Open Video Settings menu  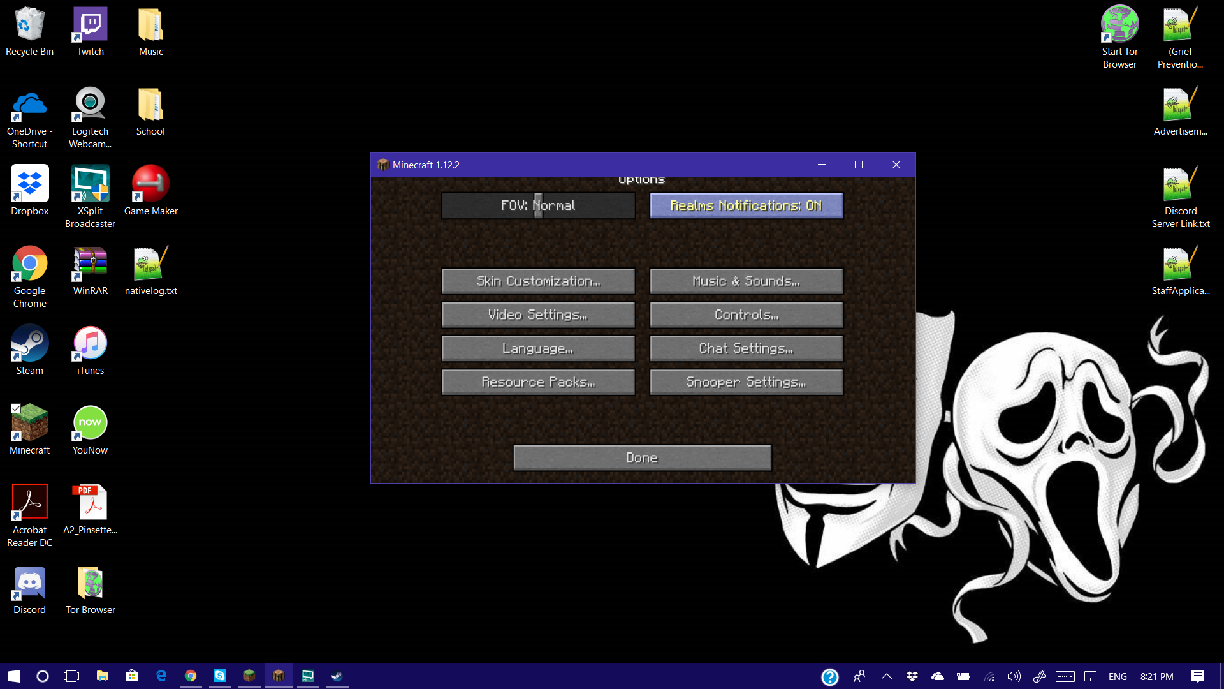point(538,315)
